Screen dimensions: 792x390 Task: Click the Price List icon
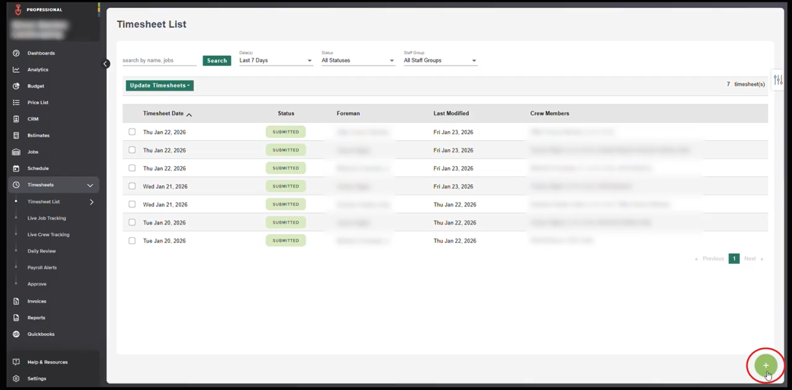coord(16,103)
